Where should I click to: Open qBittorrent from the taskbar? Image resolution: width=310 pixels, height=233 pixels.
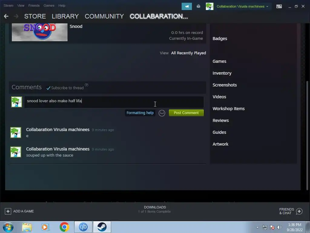click(x=83, y=227)
